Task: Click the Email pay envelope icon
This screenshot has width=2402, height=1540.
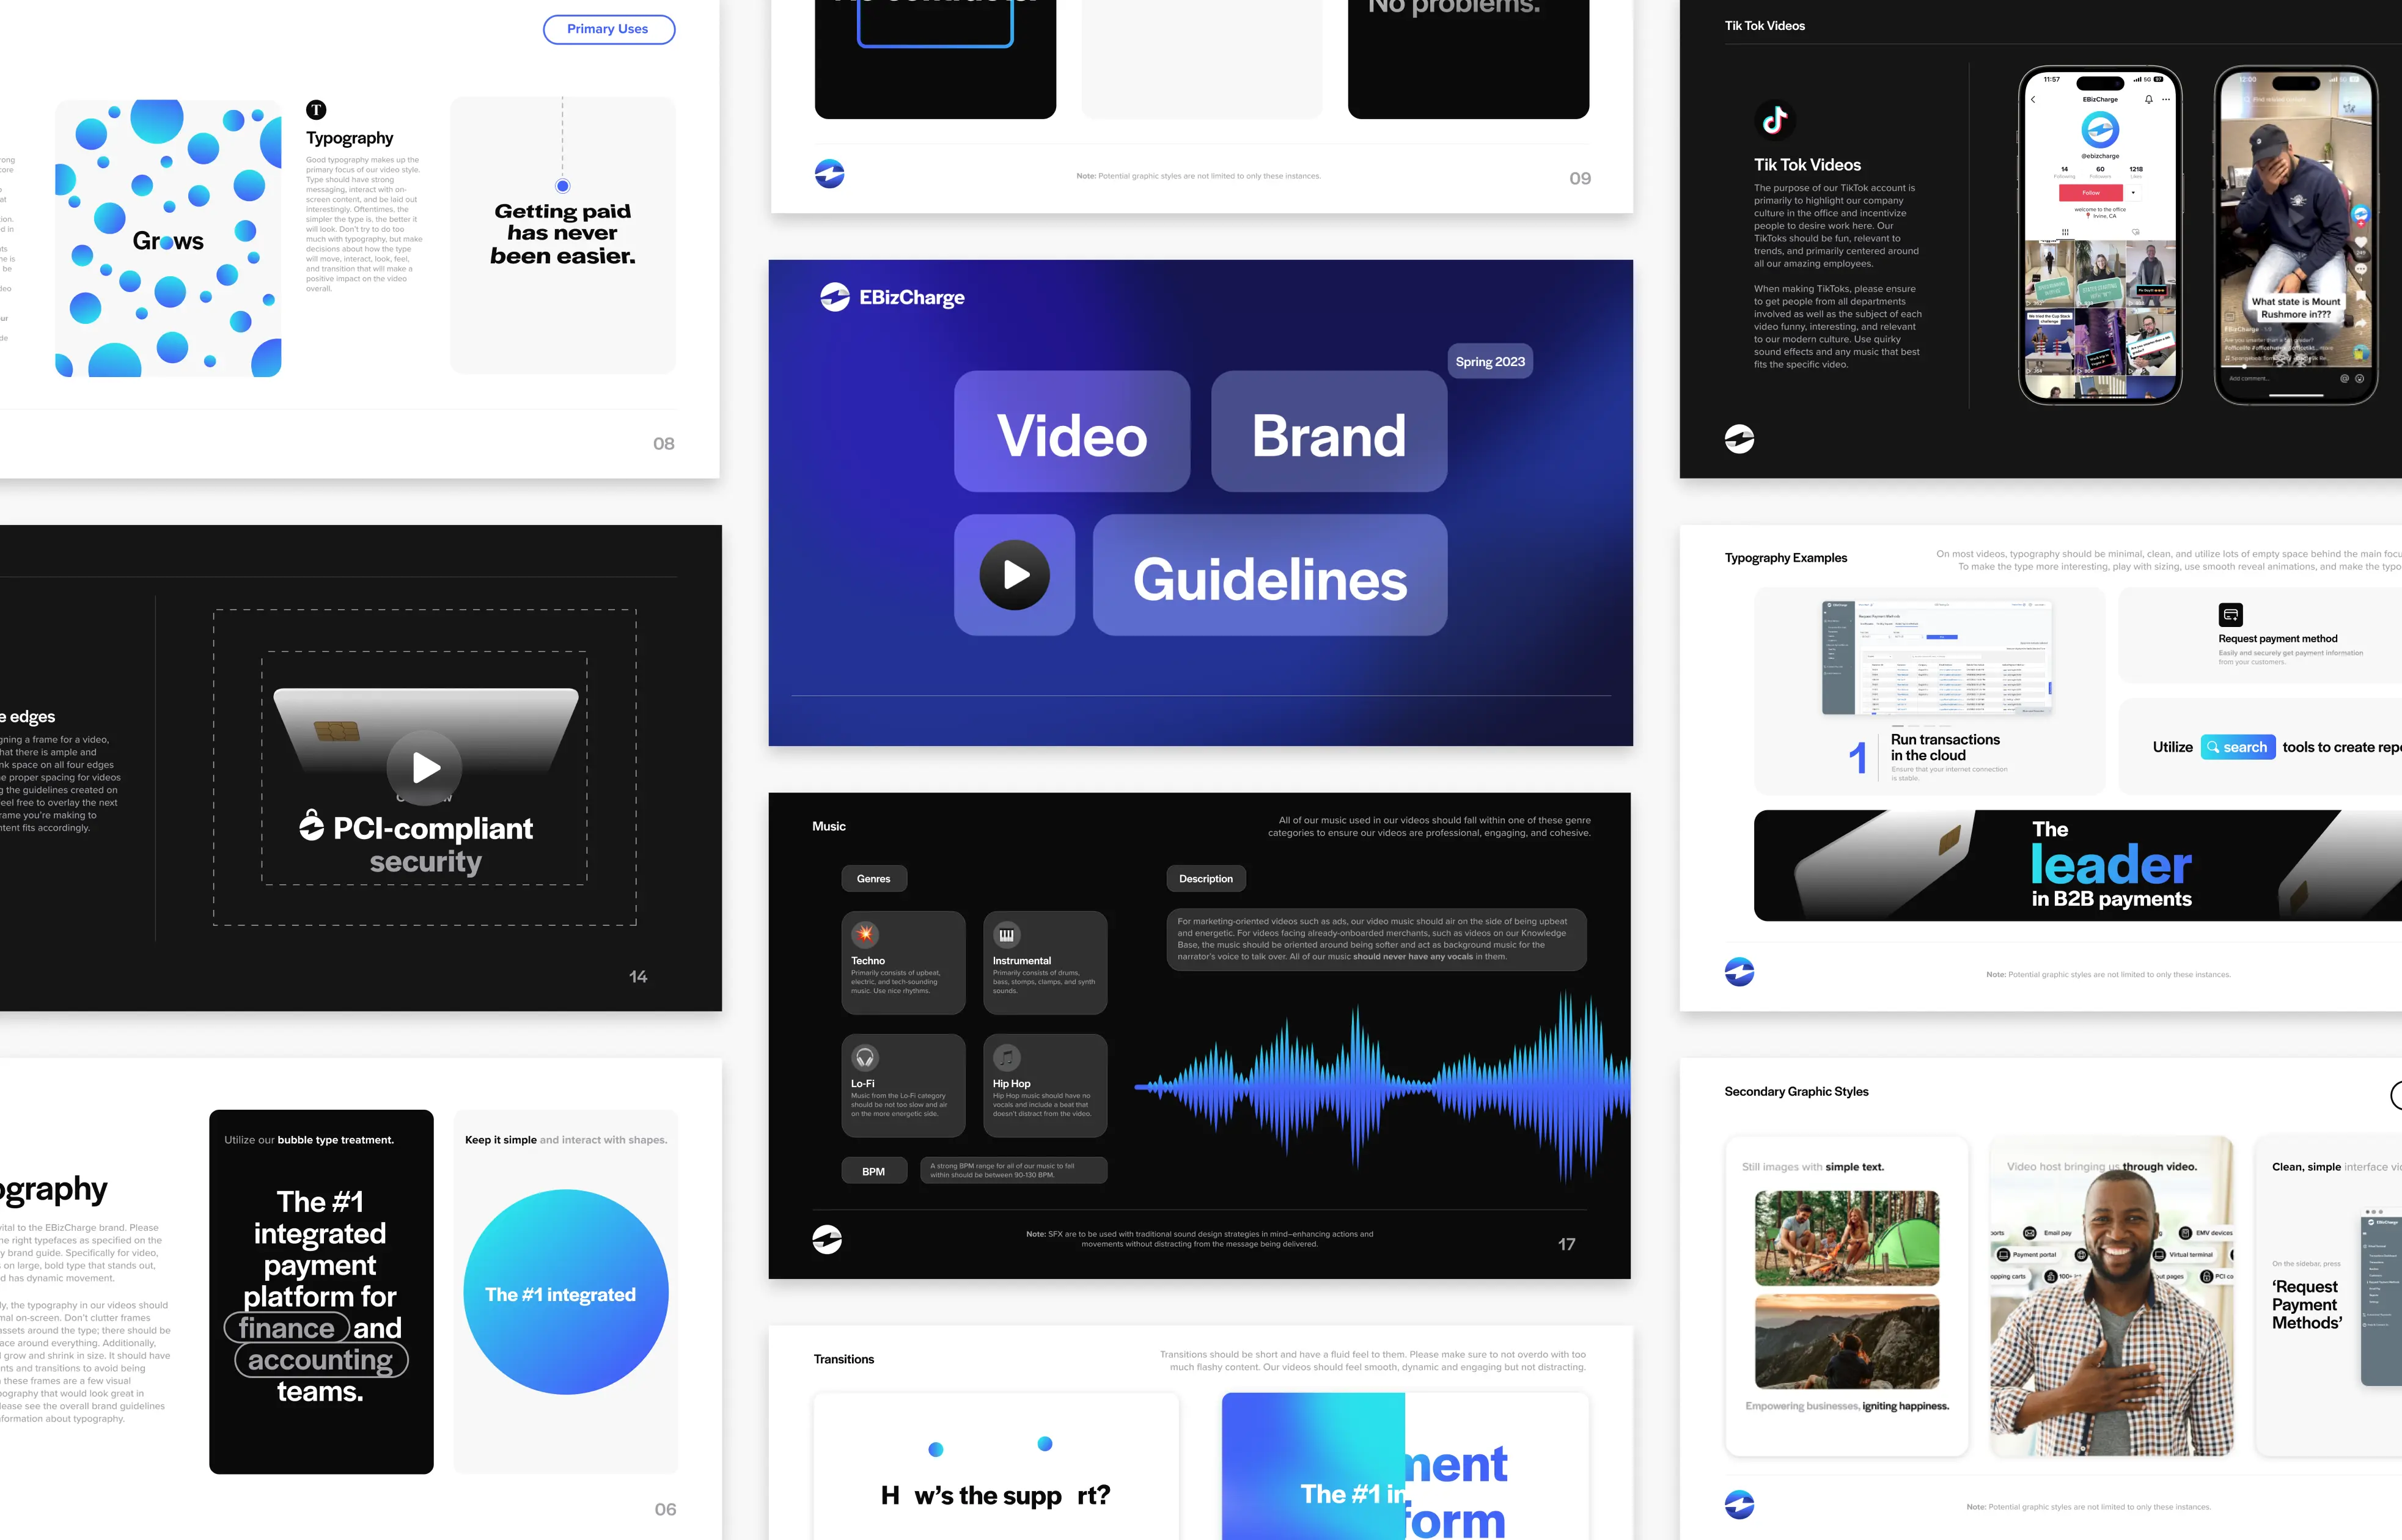Action: (x=2030, y=1233)
